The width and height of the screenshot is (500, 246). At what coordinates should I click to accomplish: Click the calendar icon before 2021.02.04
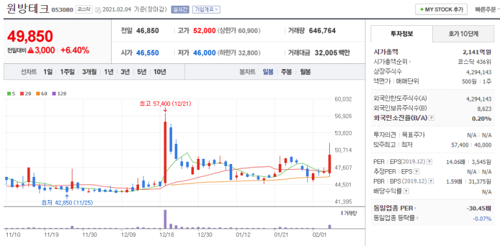(98, 10)
